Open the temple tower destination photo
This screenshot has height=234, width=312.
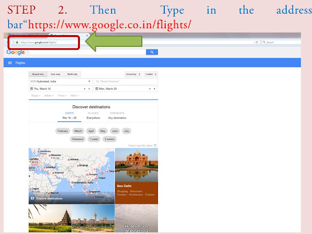pos(50,218)
